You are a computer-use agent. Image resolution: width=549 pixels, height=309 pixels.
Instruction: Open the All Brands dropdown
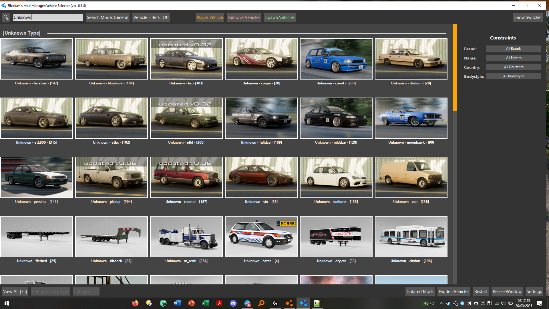tap(514, 49)
